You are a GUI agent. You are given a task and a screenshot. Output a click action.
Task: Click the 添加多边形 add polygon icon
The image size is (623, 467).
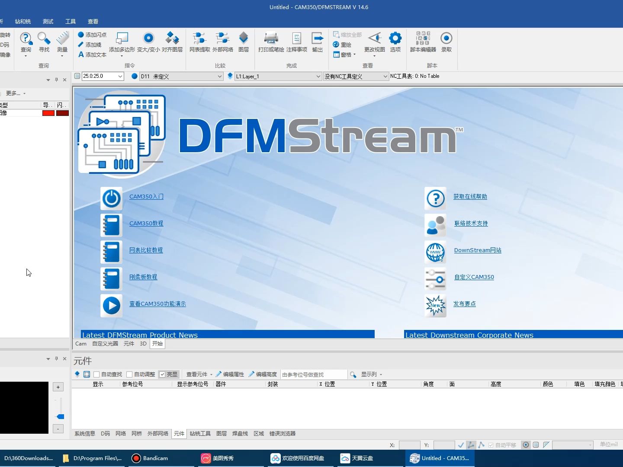pyautogui.click(x=122, y=38)
